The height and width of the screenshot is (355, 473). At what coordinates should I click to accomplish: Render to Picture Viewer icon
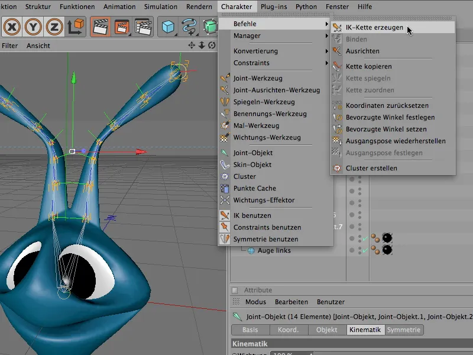122,27
